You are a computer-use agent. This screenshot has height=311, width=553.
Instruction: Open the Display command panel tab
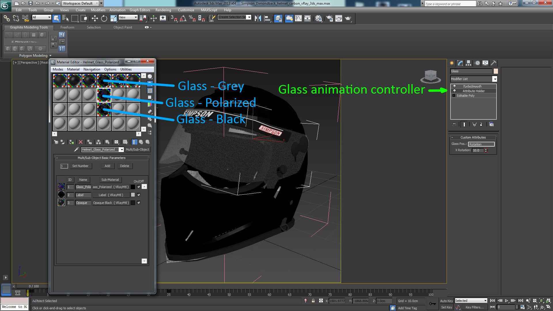pos(485,63)
